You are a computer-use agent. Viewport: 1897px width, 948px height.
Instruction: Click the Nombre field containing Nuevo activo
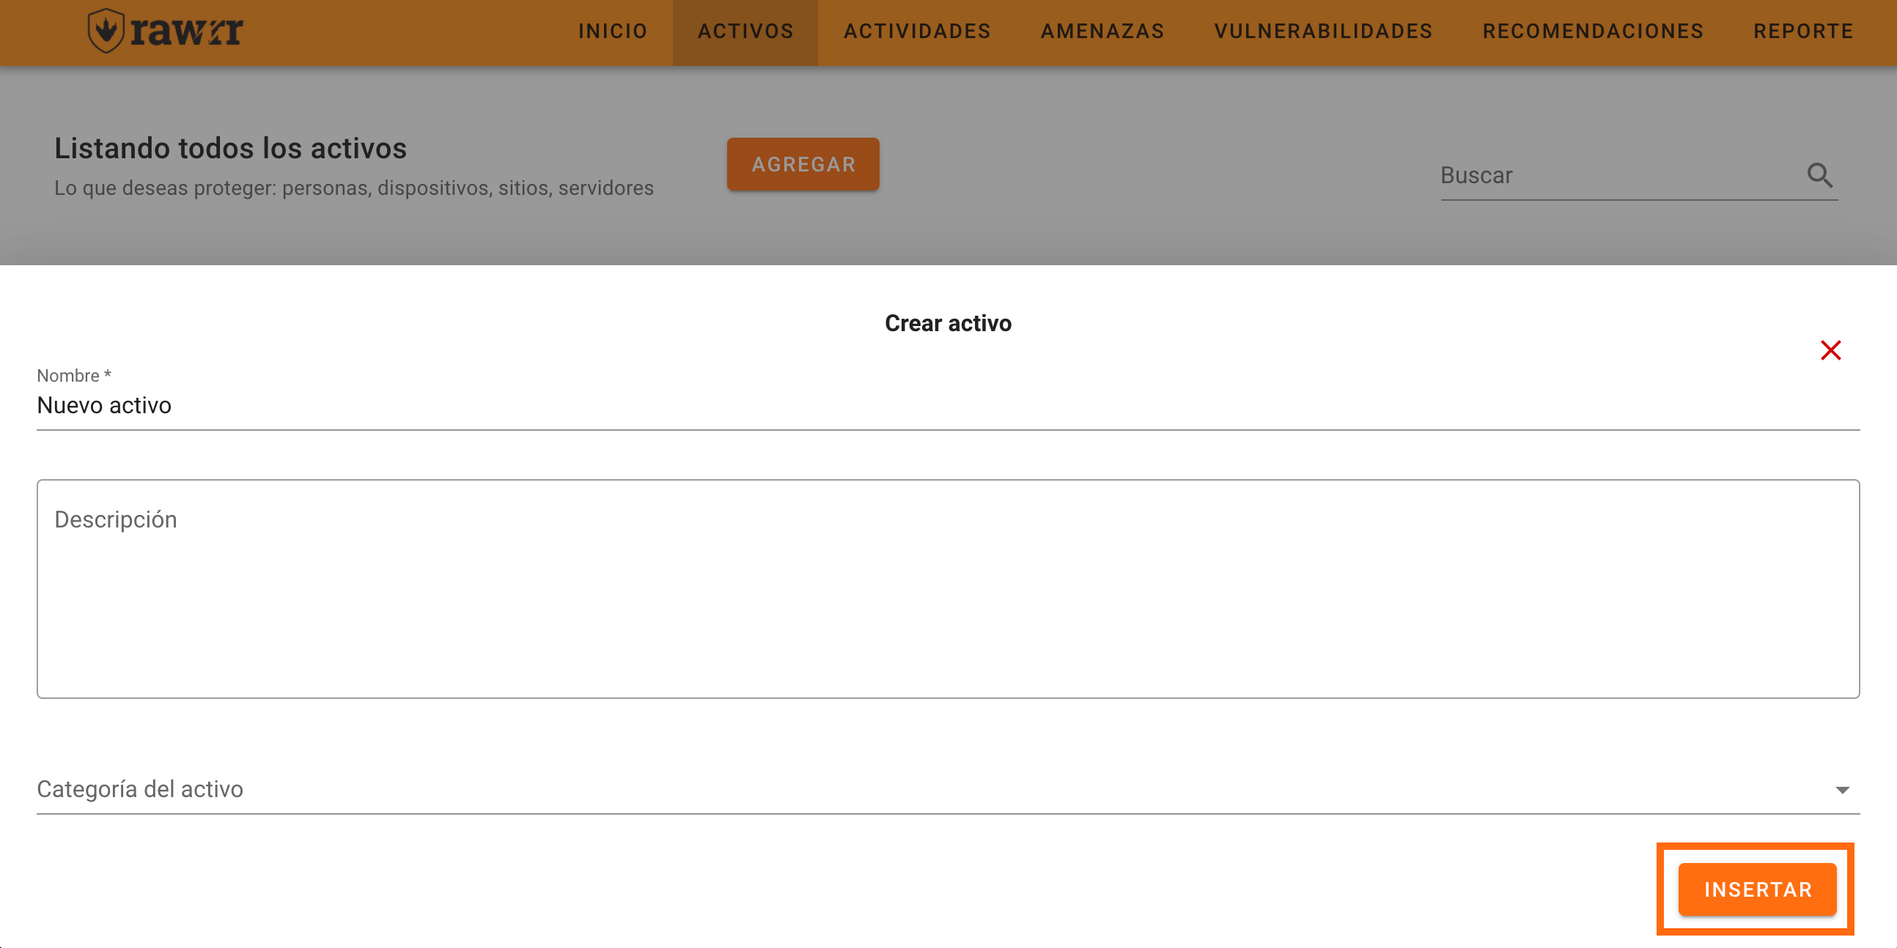click(884, 406)
